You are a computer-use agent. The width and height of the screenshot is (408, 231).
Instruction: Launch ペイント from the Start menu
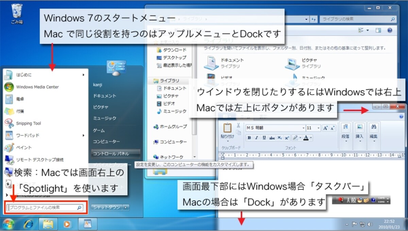tap(45, 148)
